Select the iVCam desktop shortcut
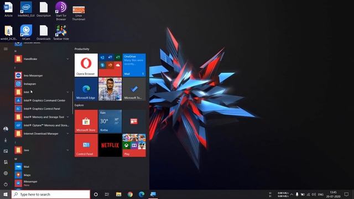354x199 pixels. (26, 33)
